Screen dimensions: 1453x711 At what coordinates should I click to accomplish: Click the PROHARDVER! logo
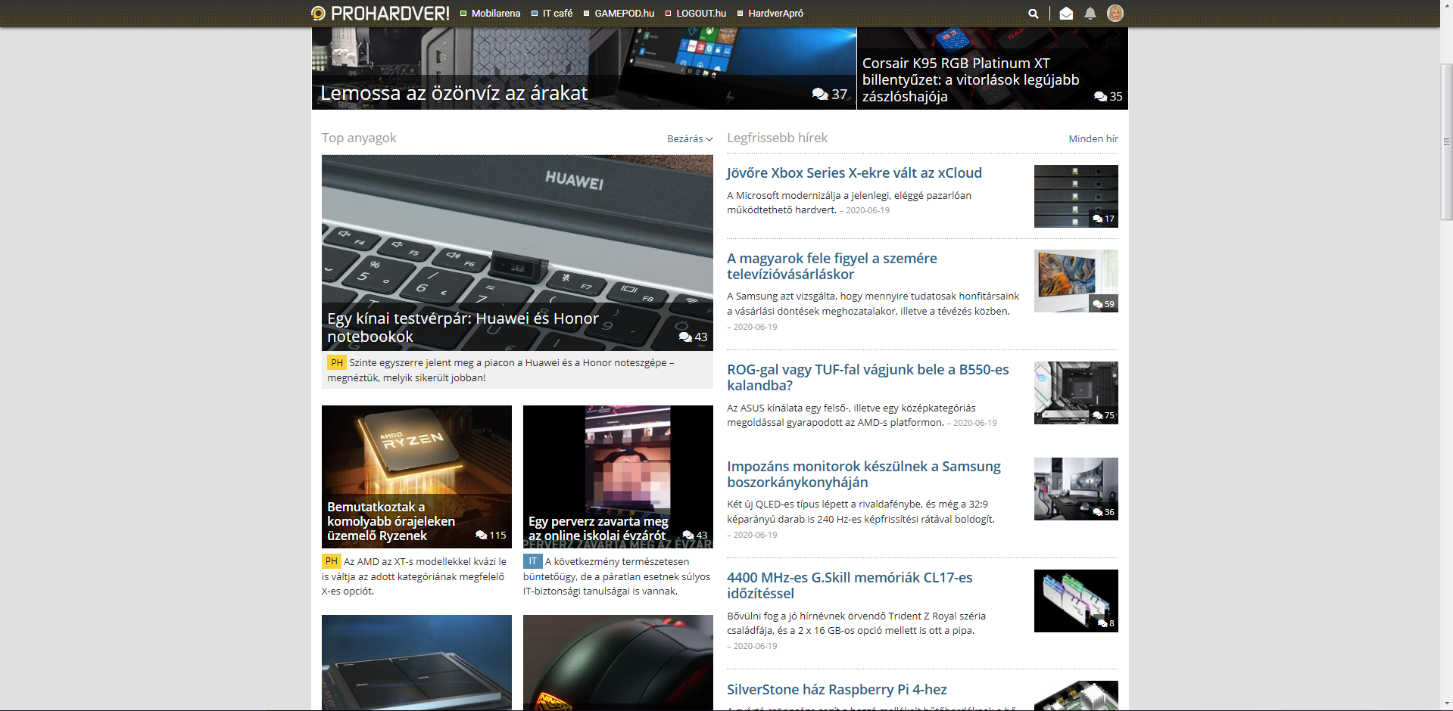(380, 13)
